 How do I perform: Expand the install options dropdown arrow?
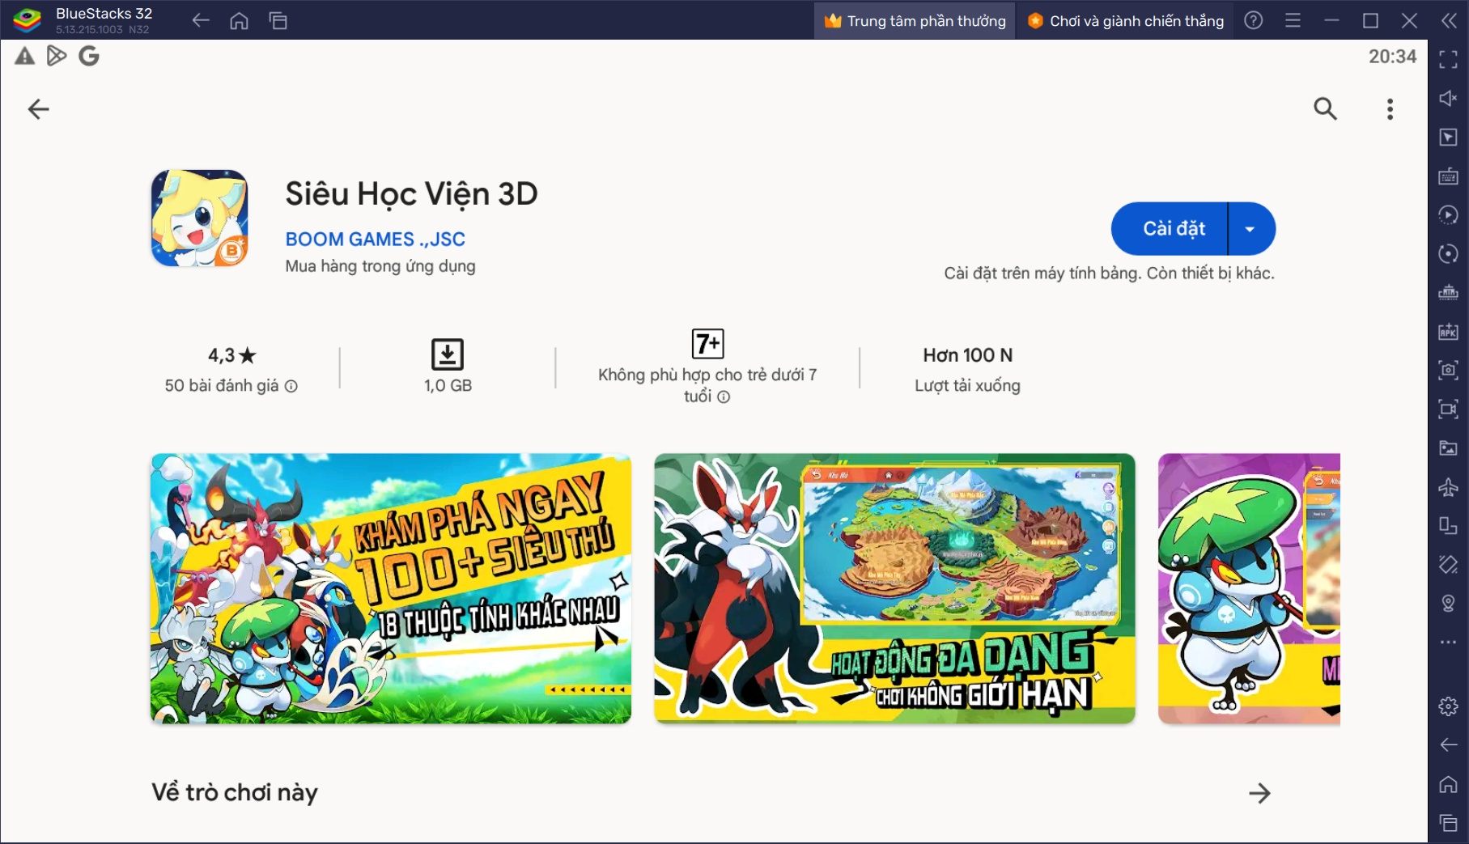click(1250, 229)
